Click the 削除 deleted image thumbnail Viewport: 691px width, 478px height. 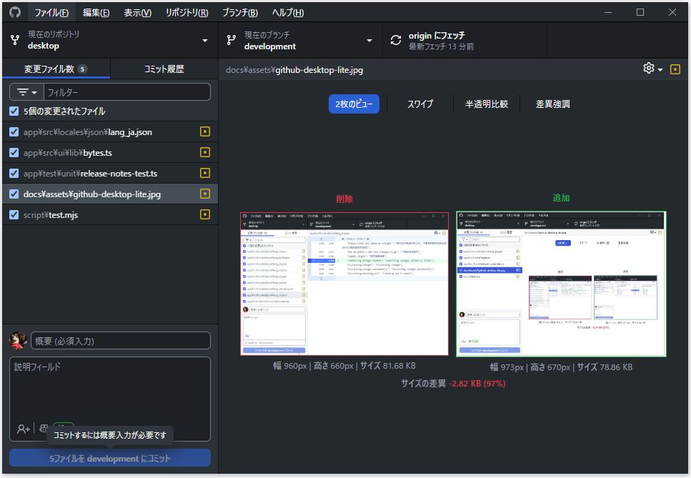coord(344,284)
